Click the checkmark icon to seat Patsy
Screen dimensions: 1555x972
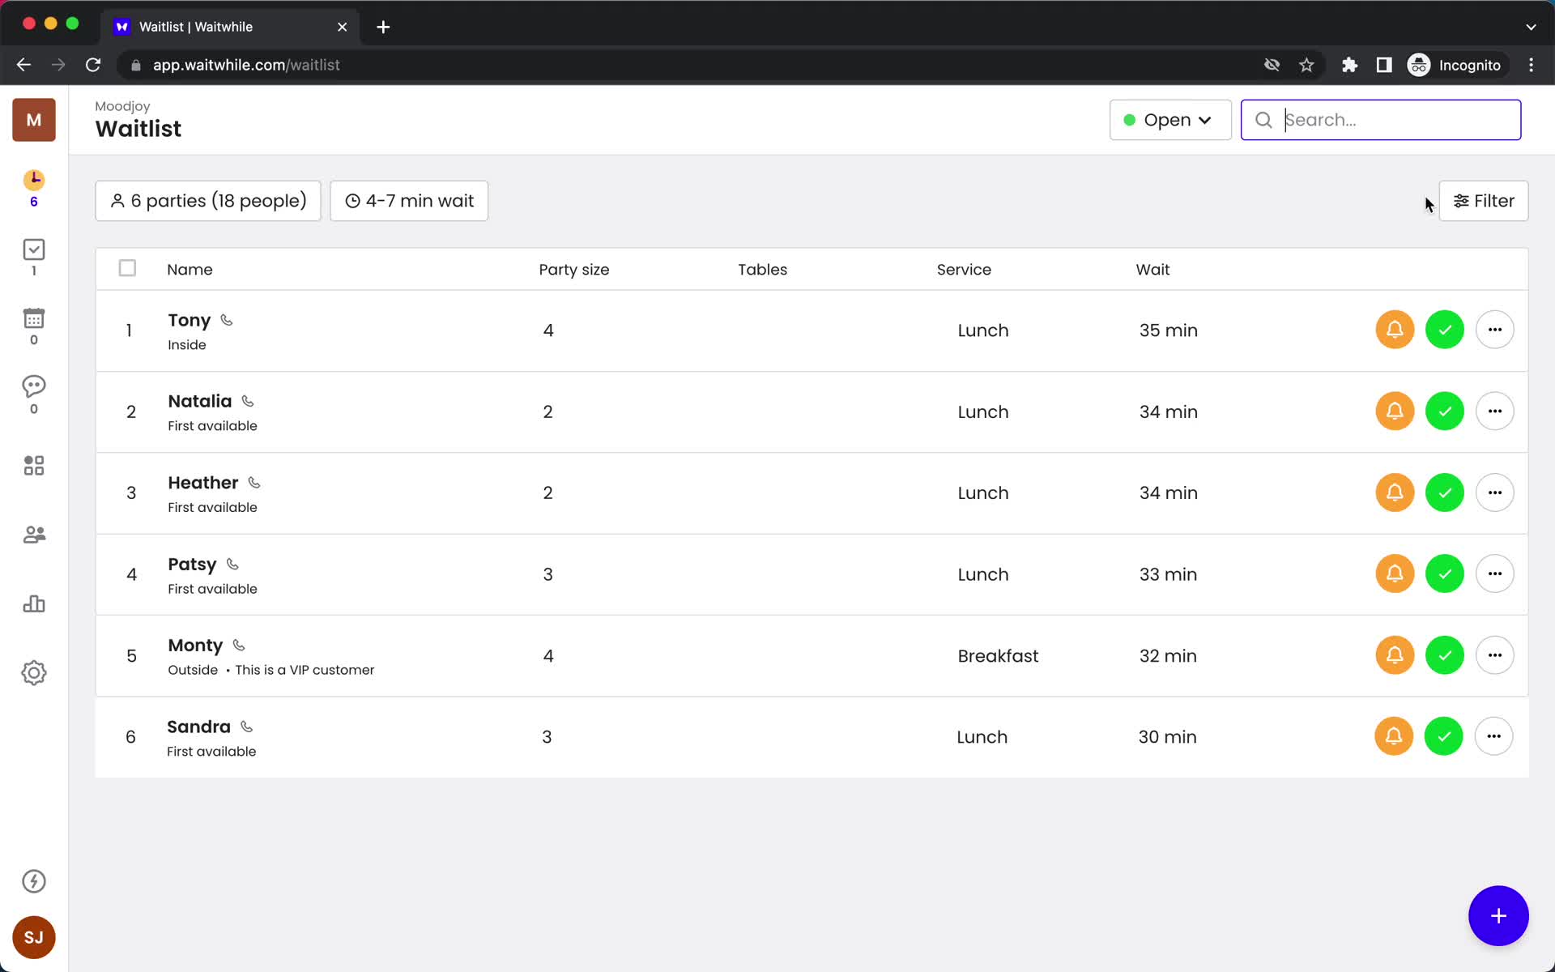click(x=1444, y=573)
